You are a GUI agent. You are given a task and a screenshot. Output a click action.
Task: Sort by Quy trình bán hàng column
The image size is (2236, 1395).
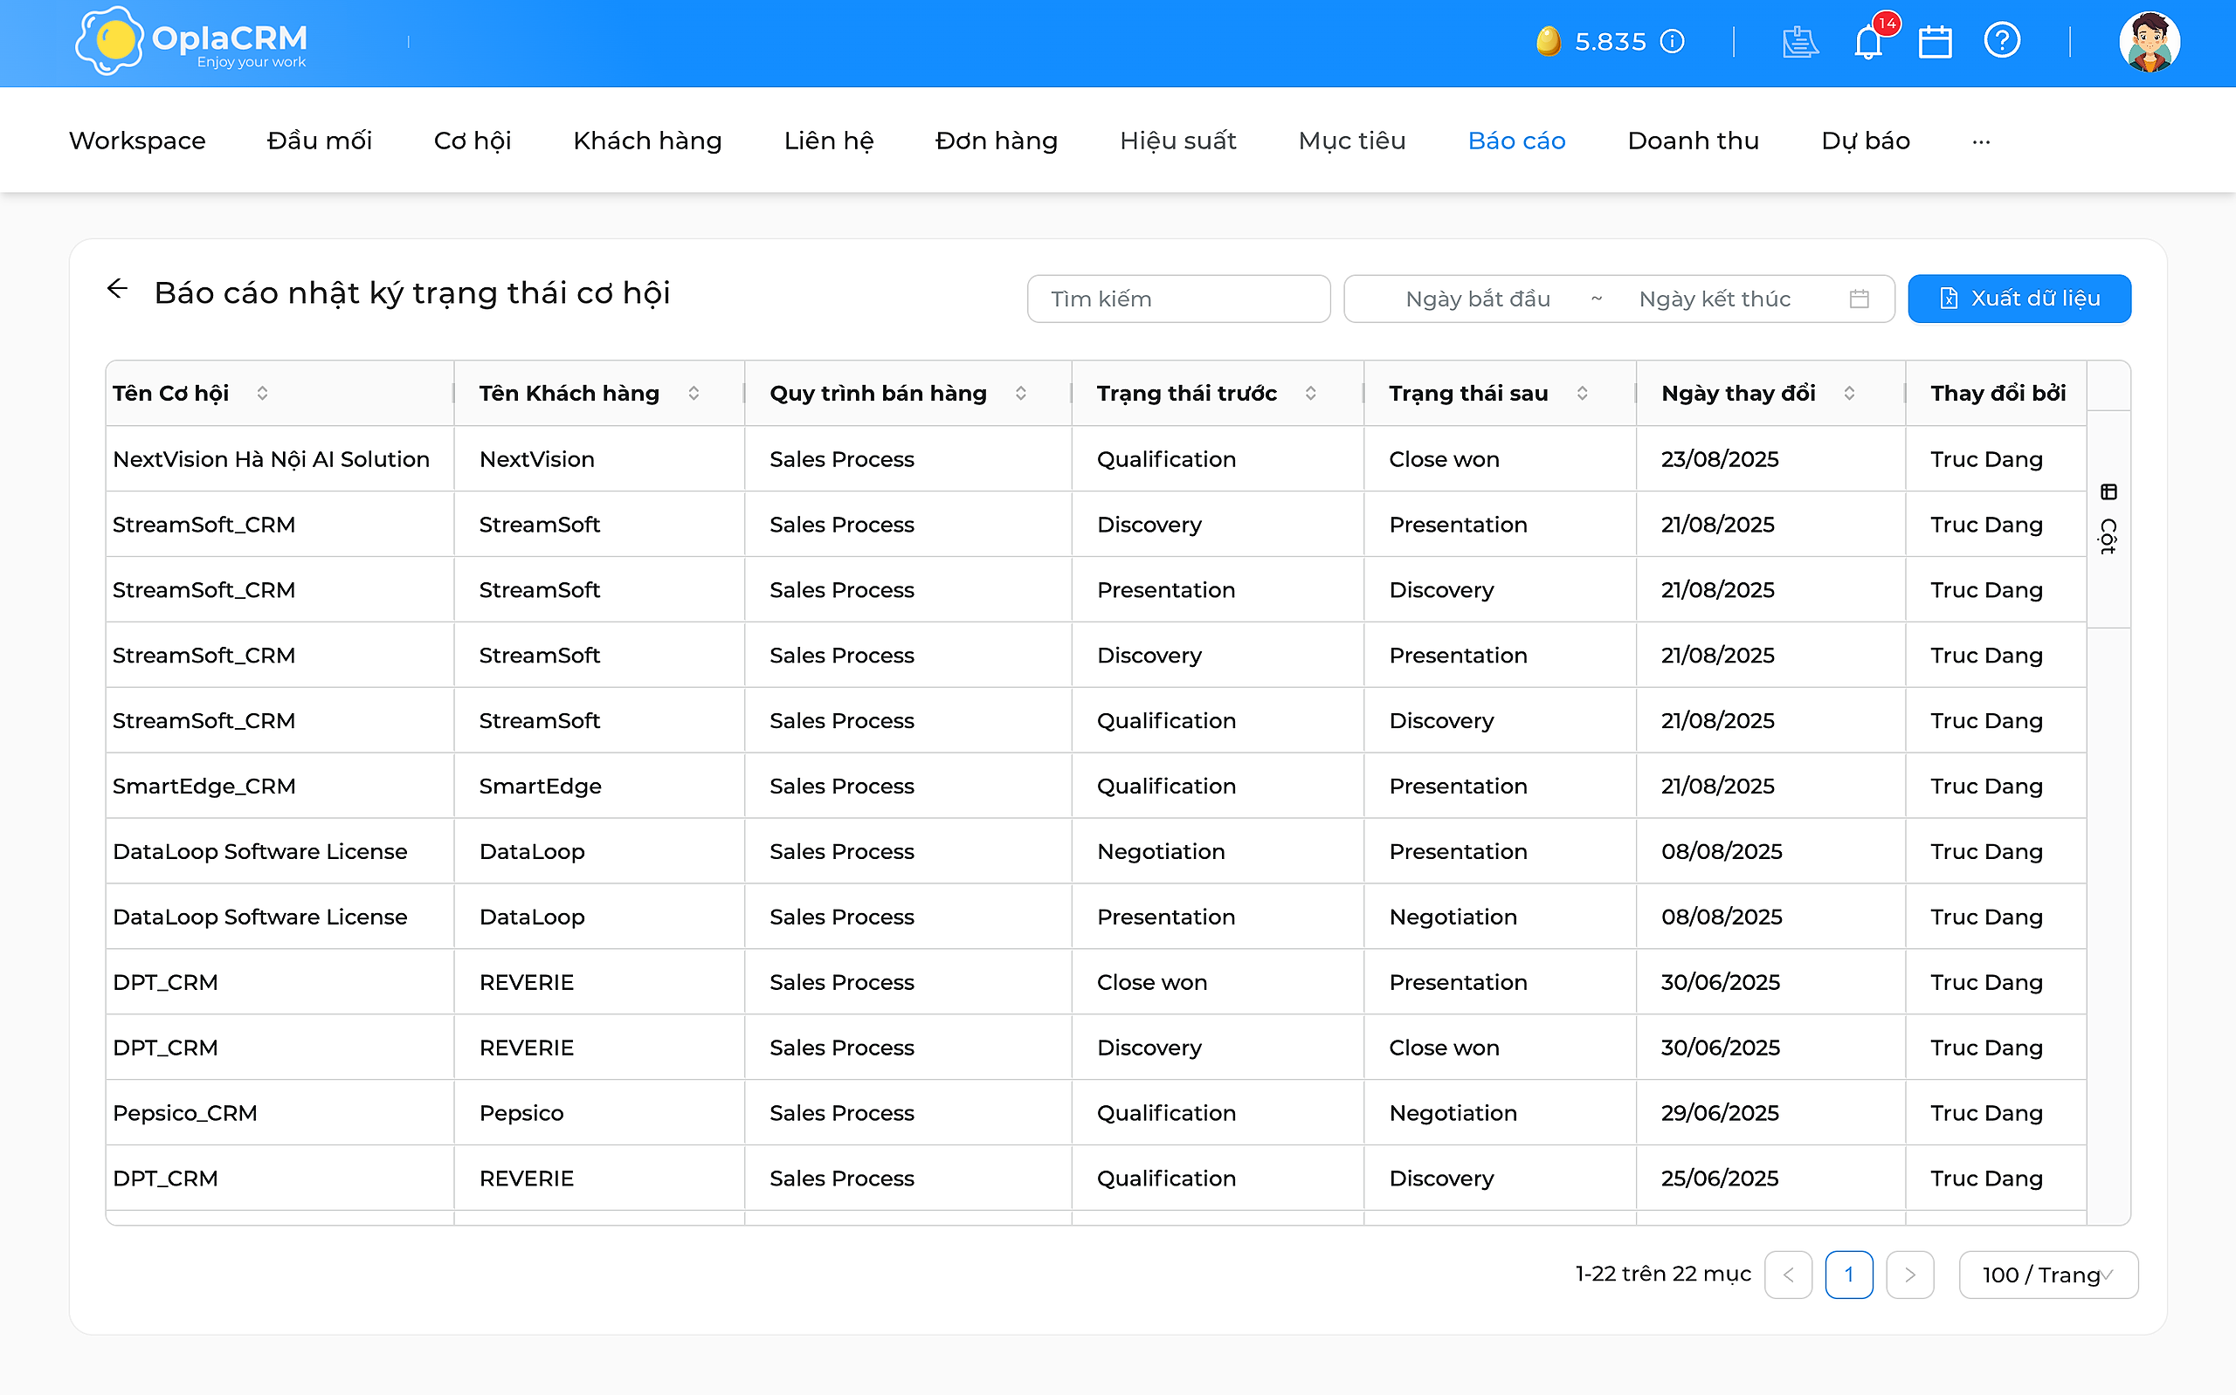1021,393
